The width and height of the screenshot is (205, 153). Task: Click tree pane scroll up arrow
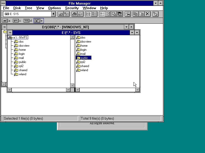(x=72, y=37)
